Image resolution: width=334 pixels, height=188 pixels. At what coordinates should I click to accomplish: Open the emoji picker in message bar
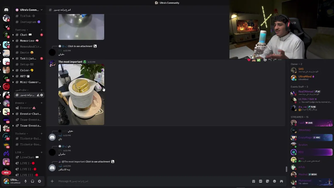tap(275, 181)
